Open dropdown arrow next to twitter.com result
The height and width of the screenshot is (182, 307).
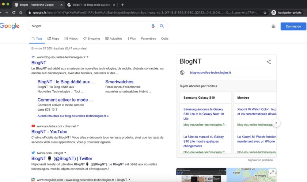(65, 153)
